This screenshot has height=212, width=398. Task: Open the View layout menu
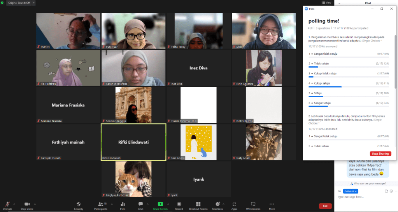click(x=328, y=3)
